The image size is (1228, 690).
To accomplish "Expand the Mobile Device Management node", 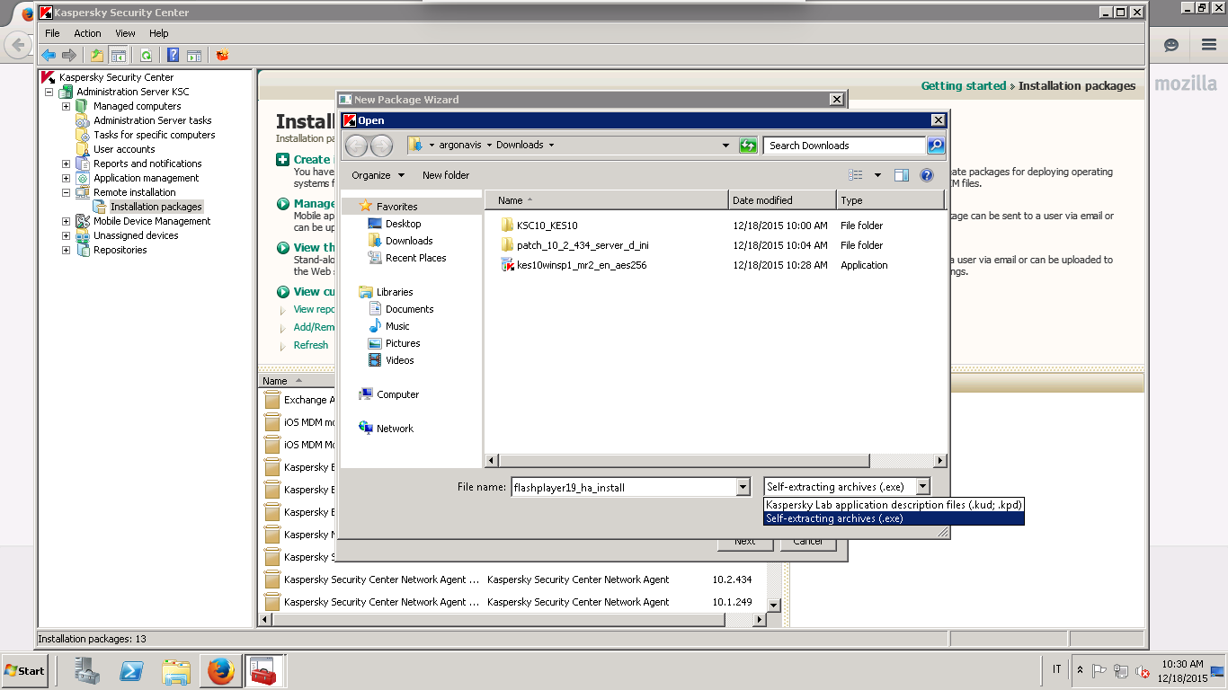I will tap(66, 221).
